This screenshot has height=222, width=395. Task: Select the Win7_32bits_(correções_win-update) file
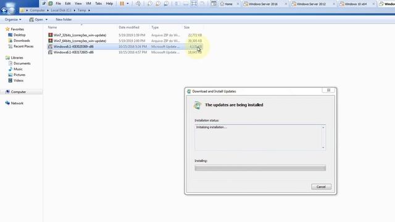80,35
